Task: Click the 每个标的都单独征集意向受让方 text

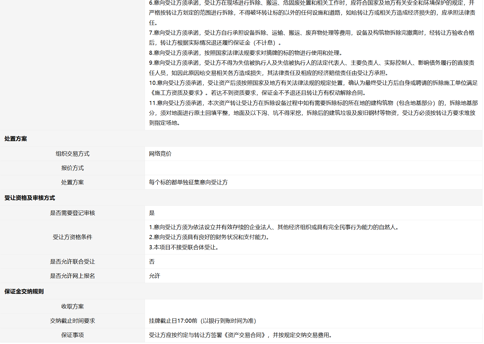Action: pyautogui.click(x=188, y=182)
